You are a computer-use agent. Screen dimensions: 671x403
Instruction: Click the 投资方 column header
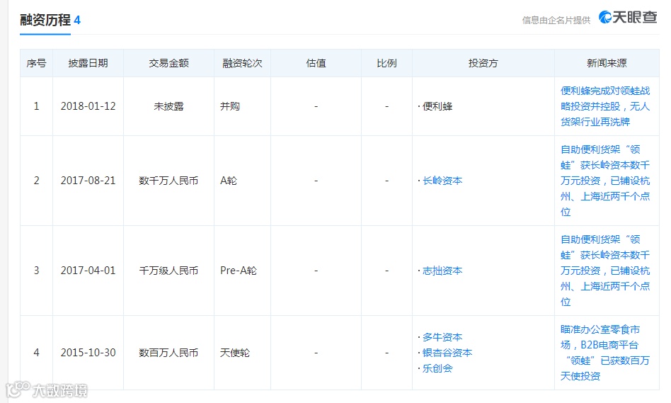pyautogui.click(x=483, y=63)
